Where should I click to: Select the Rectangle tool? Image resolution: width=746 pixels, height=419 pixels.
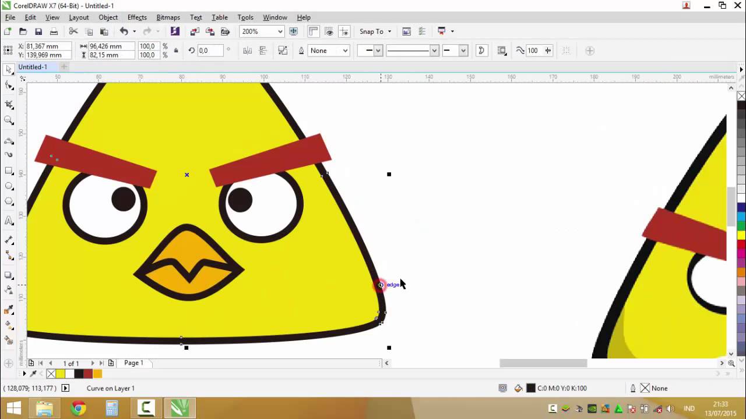(x=9, y=171)
